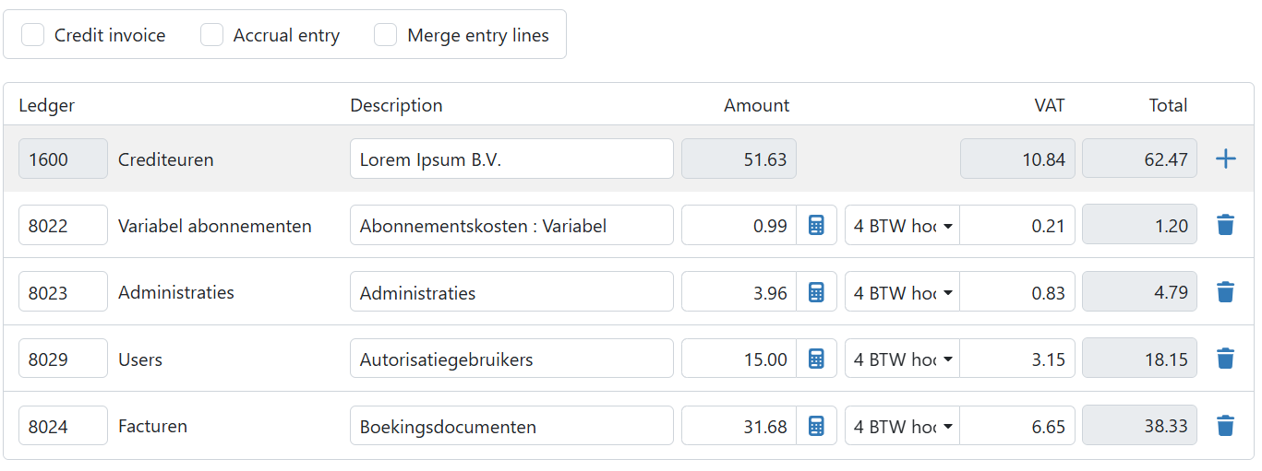Remove the Users entry line
Image resolution: width=1262 pixels, height=471 pixels.
(1225, 359)
